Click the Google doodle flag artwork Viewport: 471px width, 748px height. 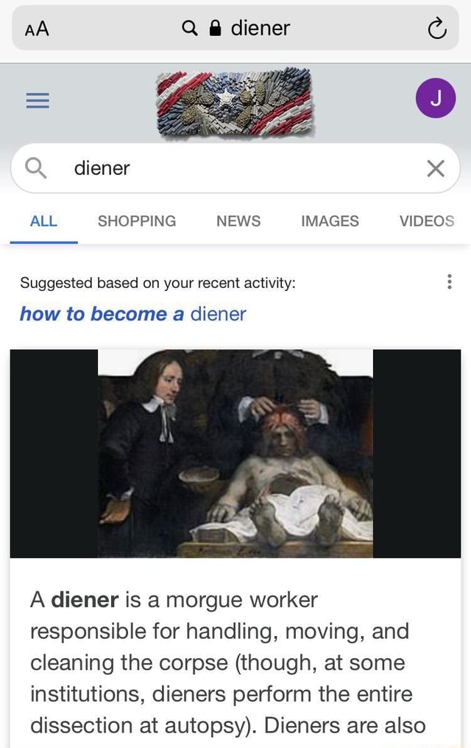click(x=235, y=102)
